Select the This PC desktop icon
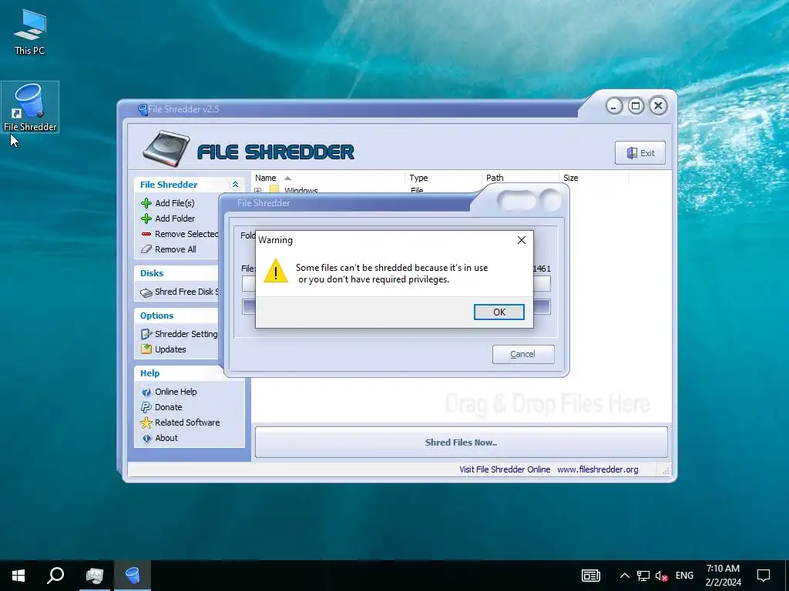 pos(30,32)
